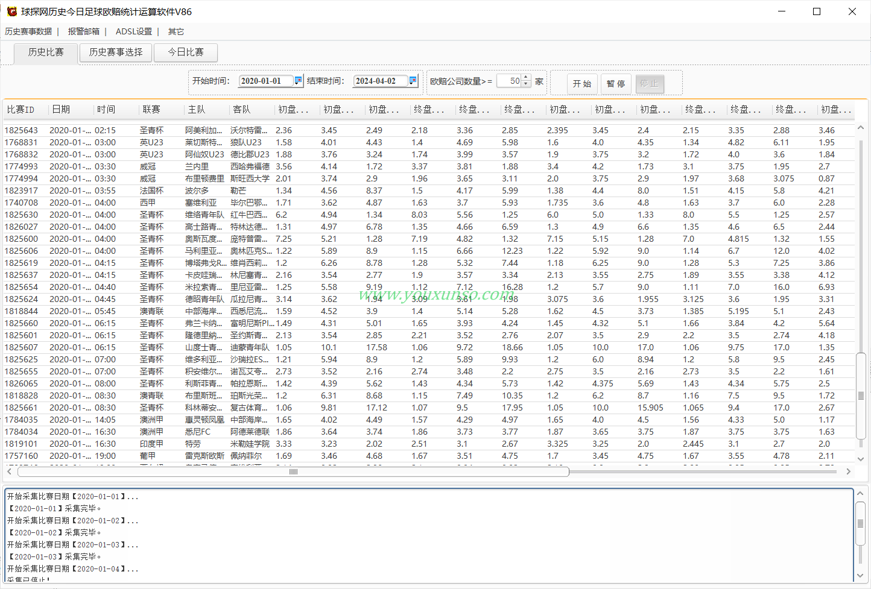Click home team cell 塞维利亚

(x=201, y=203)
